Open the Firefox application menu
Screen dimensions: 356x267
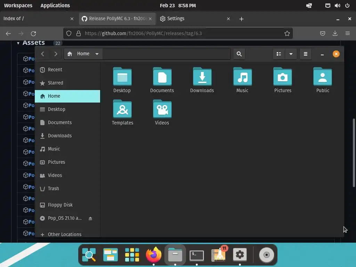coord(348,34)
